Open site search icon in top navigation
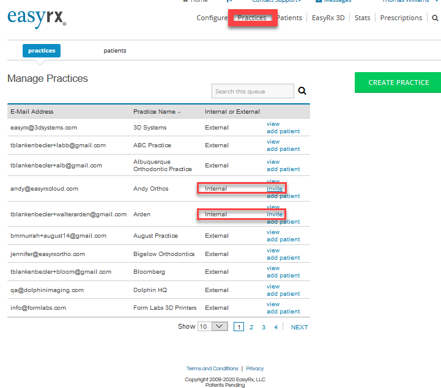The image size is (441, 388). click(435, 18)
